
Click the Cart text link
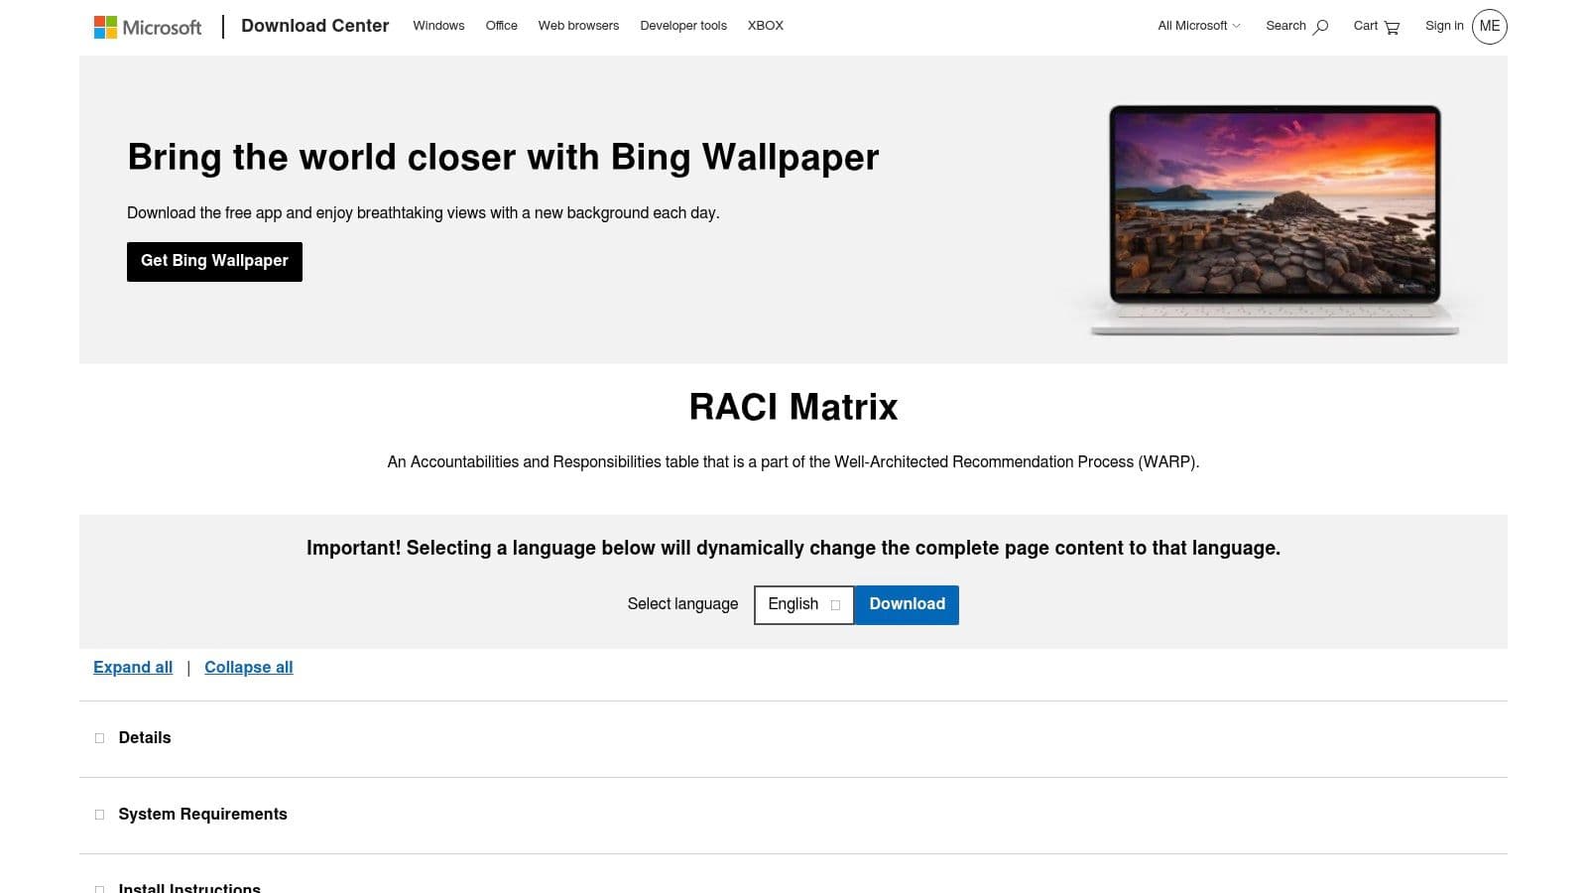(x=1366, y=26)
